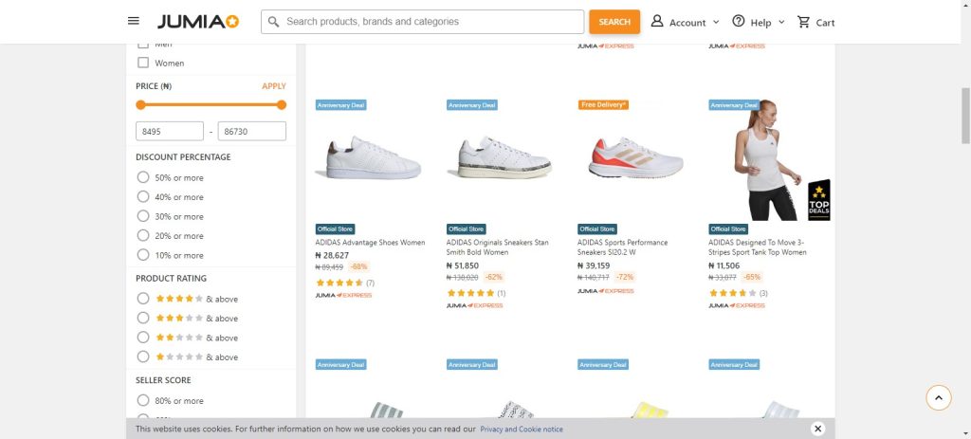This screenshot has height=439, width=971.
Task: Open the hamburger menu icon
Action: pyautogui.click(x=134, y=21)
